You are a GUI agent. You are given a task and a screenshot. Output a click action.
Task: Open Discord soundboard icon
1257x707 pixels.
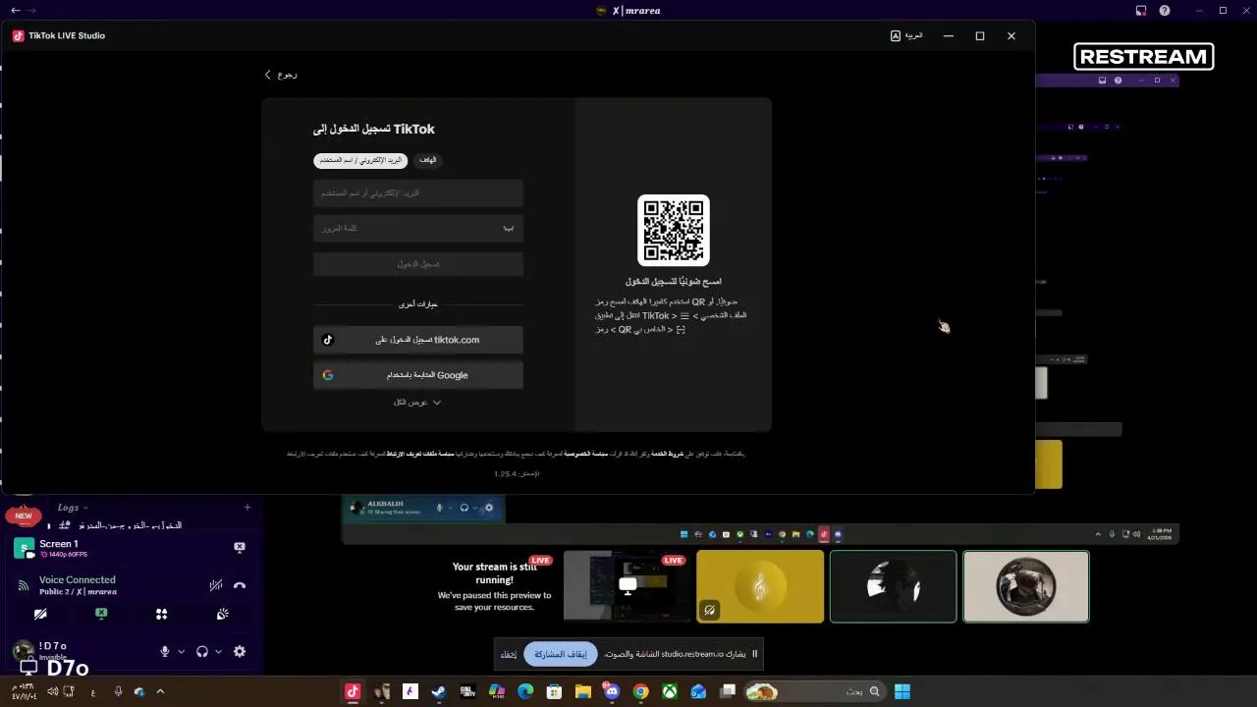tap(223, 614)
